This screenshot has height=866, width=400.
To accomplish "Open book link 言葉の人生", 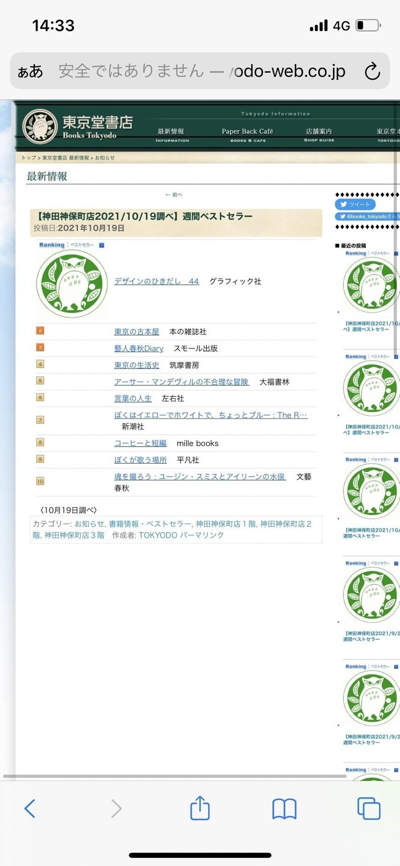I will pos(133,398).
